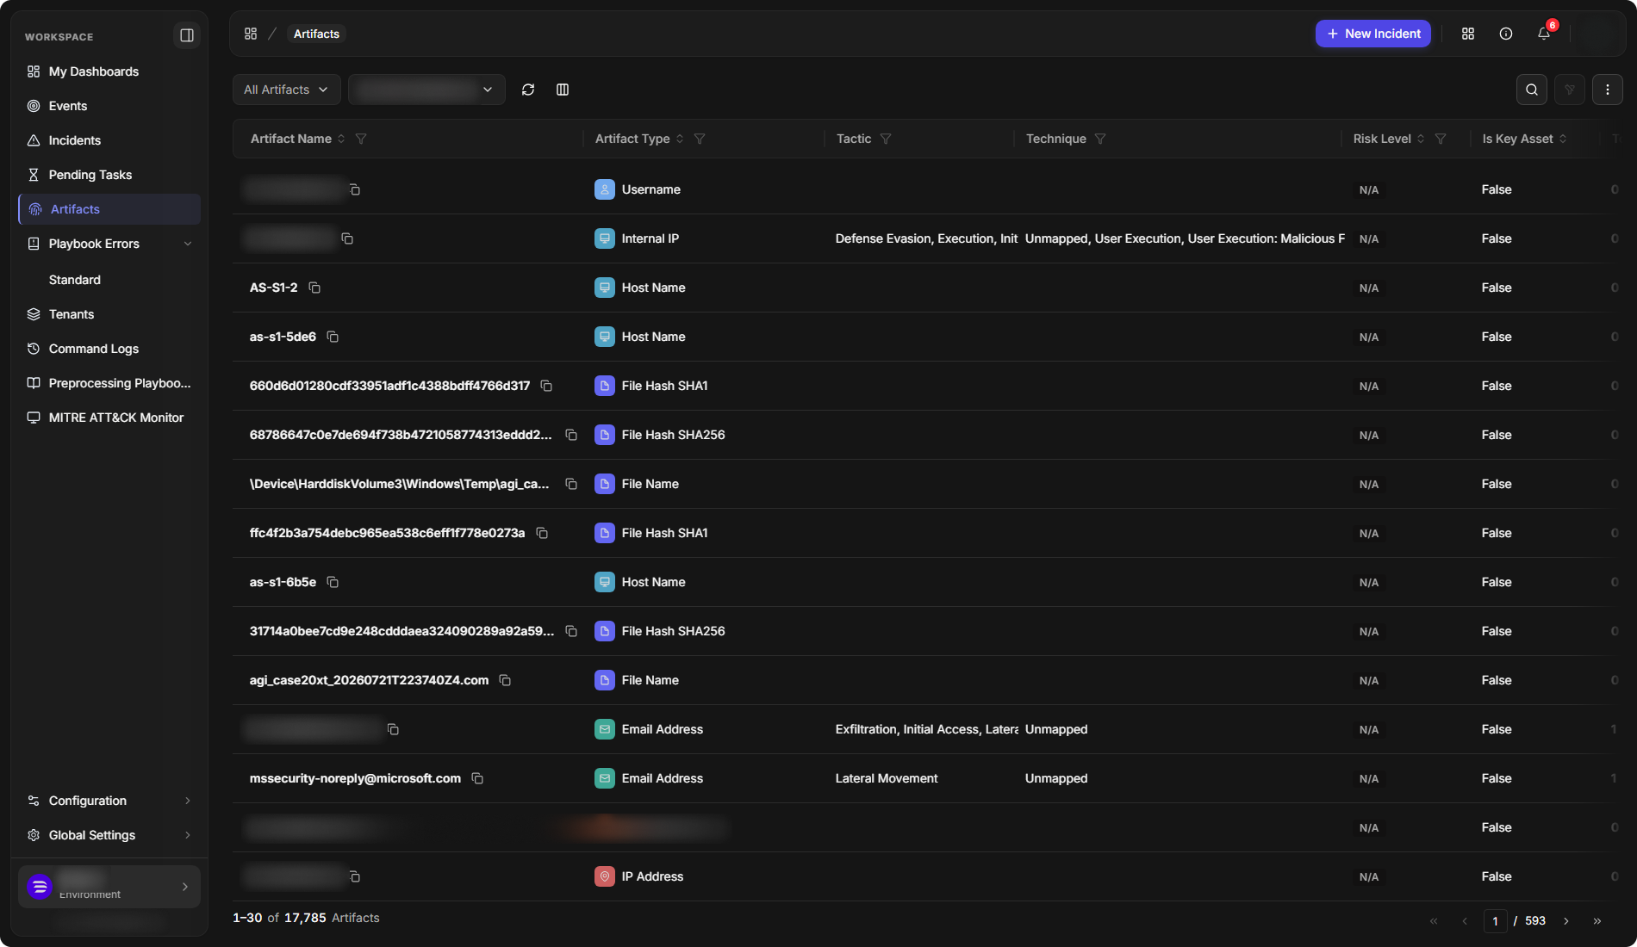Open the blurred selector dropdown next to All Artifacts
This screenshot has height=947, width=1637.
(x=426, y=90)
